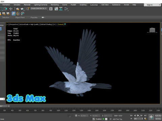Play the animation
162x121 pixels.
tap(138, 116)
